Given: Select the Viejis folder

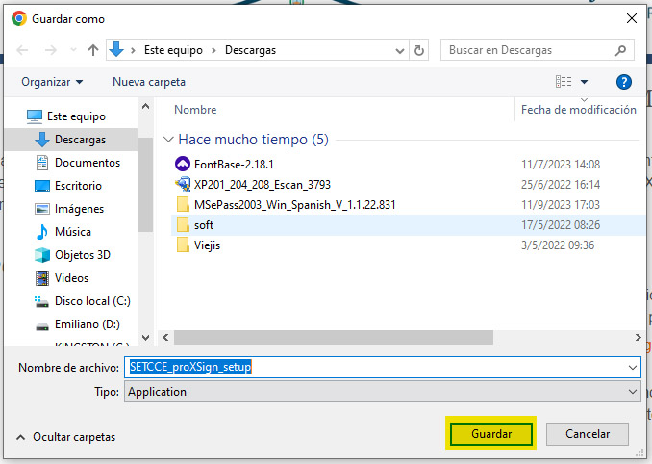Looking at the screenshot, I should click(x=207, y=245).
